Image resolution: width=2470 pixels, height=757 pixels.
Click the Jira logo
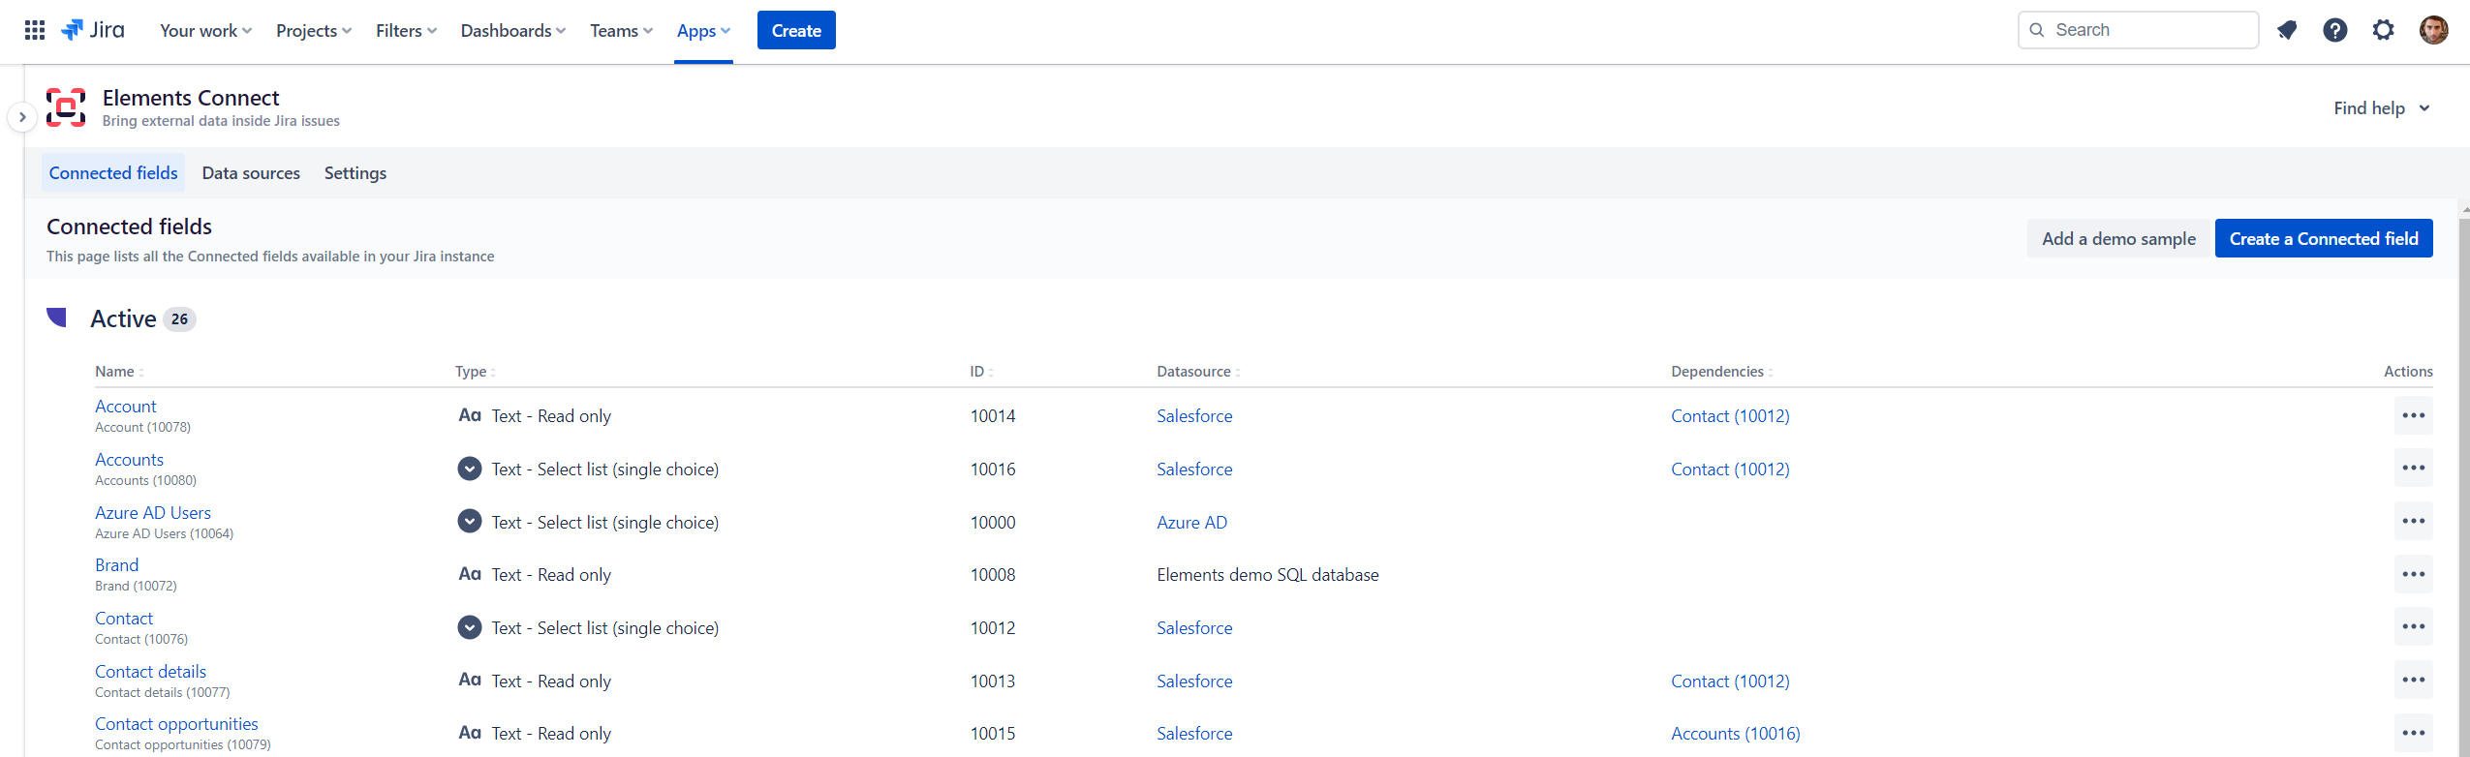(x=94, y=30)
